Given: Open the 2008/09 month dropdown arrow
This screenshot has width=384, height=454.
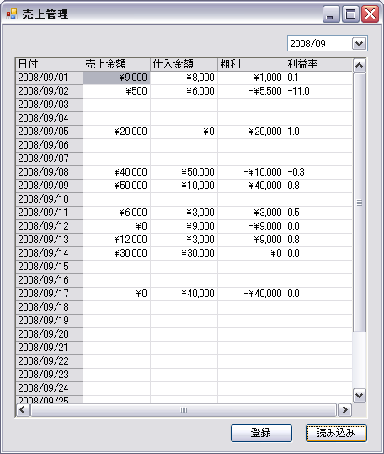Looking at the screenshot, I should [x=359, y=44].
